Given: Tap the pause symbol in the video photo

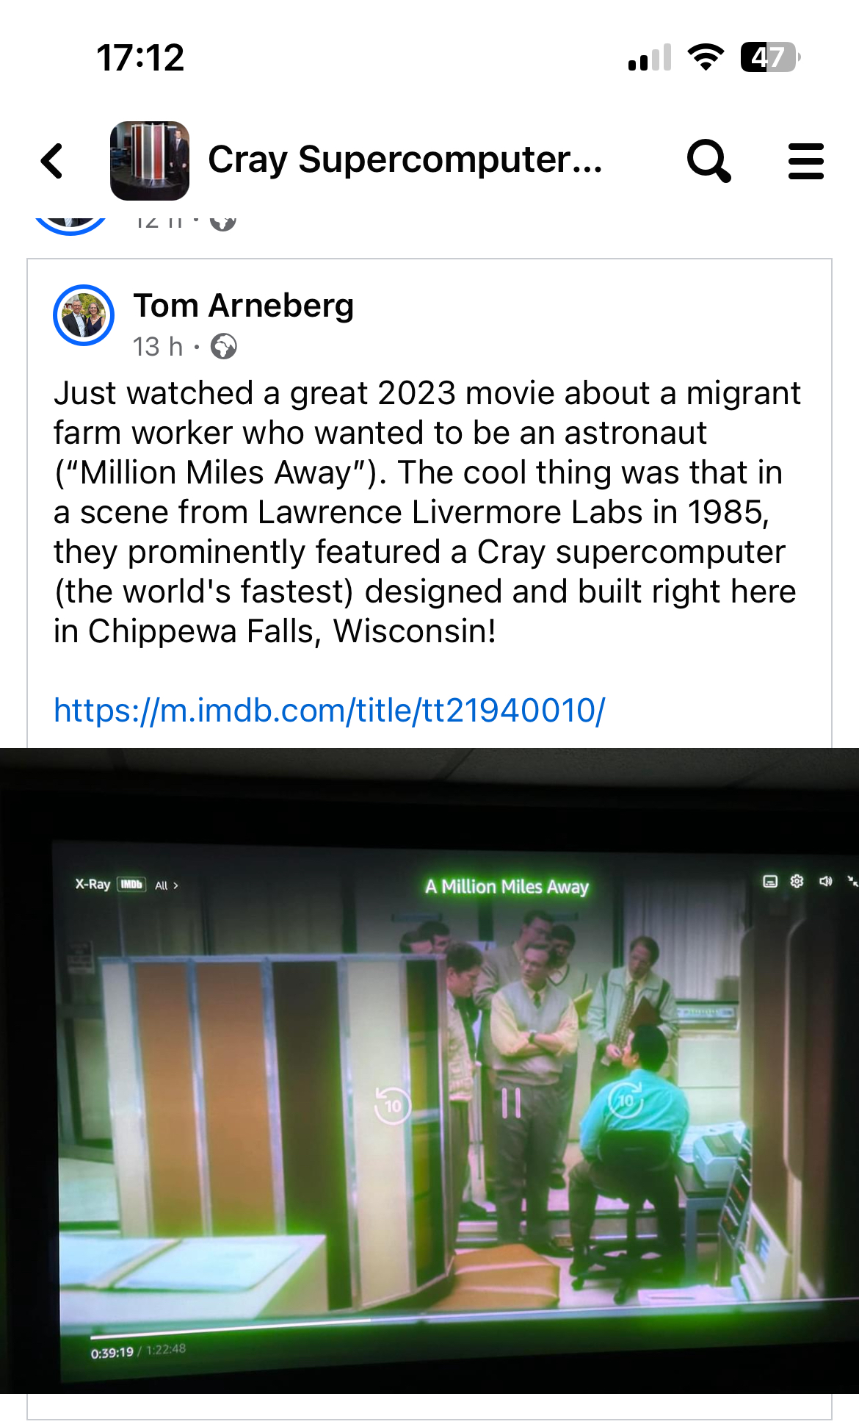Looking at the screenshot, I should [x=511, y=1103].
